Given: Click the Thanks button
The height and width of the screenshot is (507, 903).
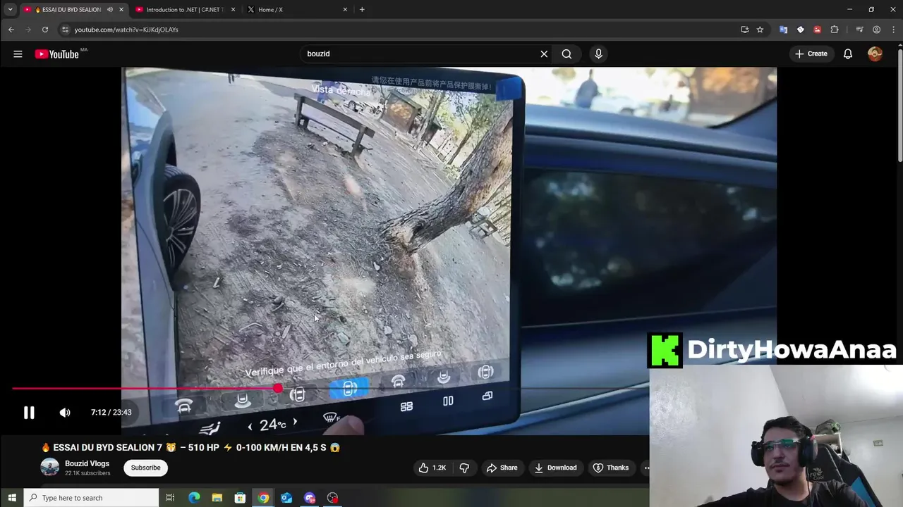Looking at the screenshot, I should click(611, 468).
